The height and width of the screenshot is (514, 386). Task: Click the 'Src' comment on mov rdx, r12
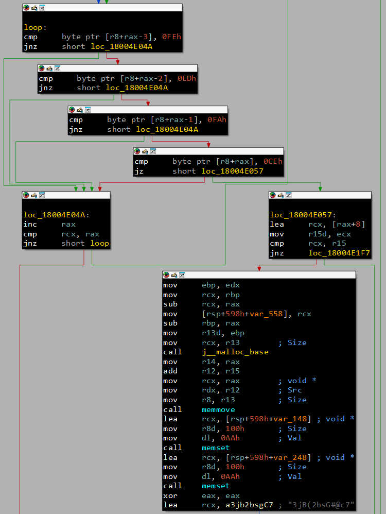tap(294, 390)
